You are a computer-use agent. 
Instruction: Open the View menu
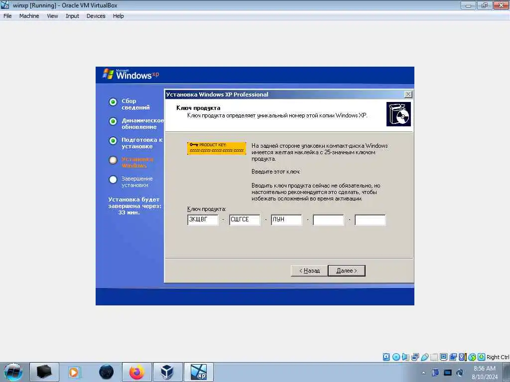(x=52, y=16)
